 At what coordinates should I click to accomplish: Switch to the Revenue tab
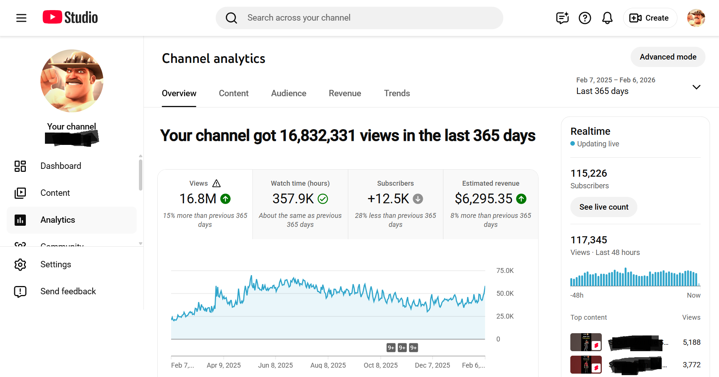pos(345,94)
